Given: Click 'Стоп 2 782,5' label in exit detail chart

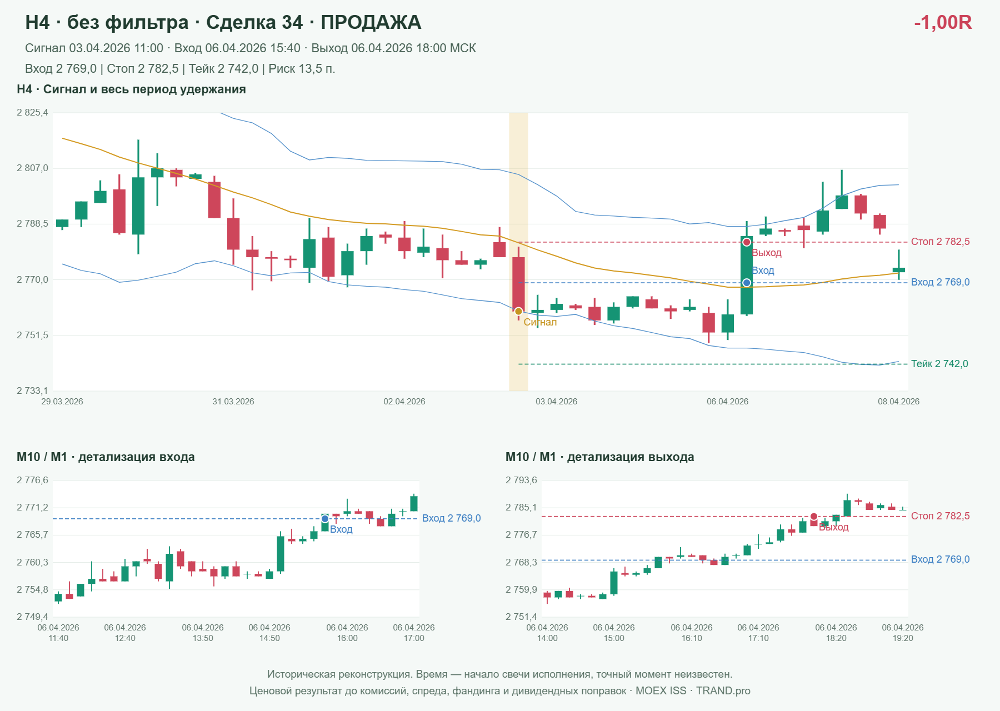Looking at the screenshot, I should click(941, 516).
